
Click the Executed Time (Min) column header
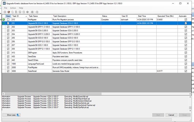(x=167, y=16)
